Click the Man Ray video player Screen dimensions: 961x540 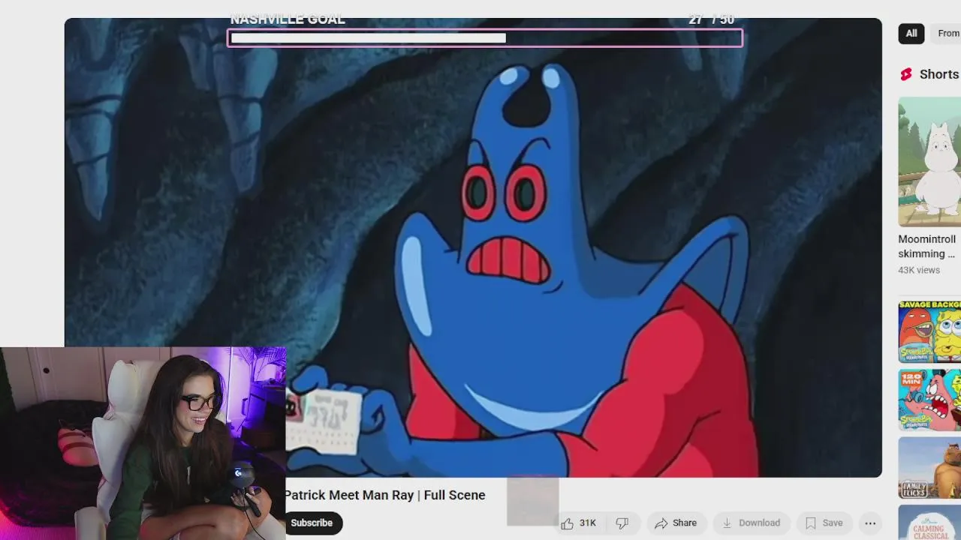pos(473,247)
